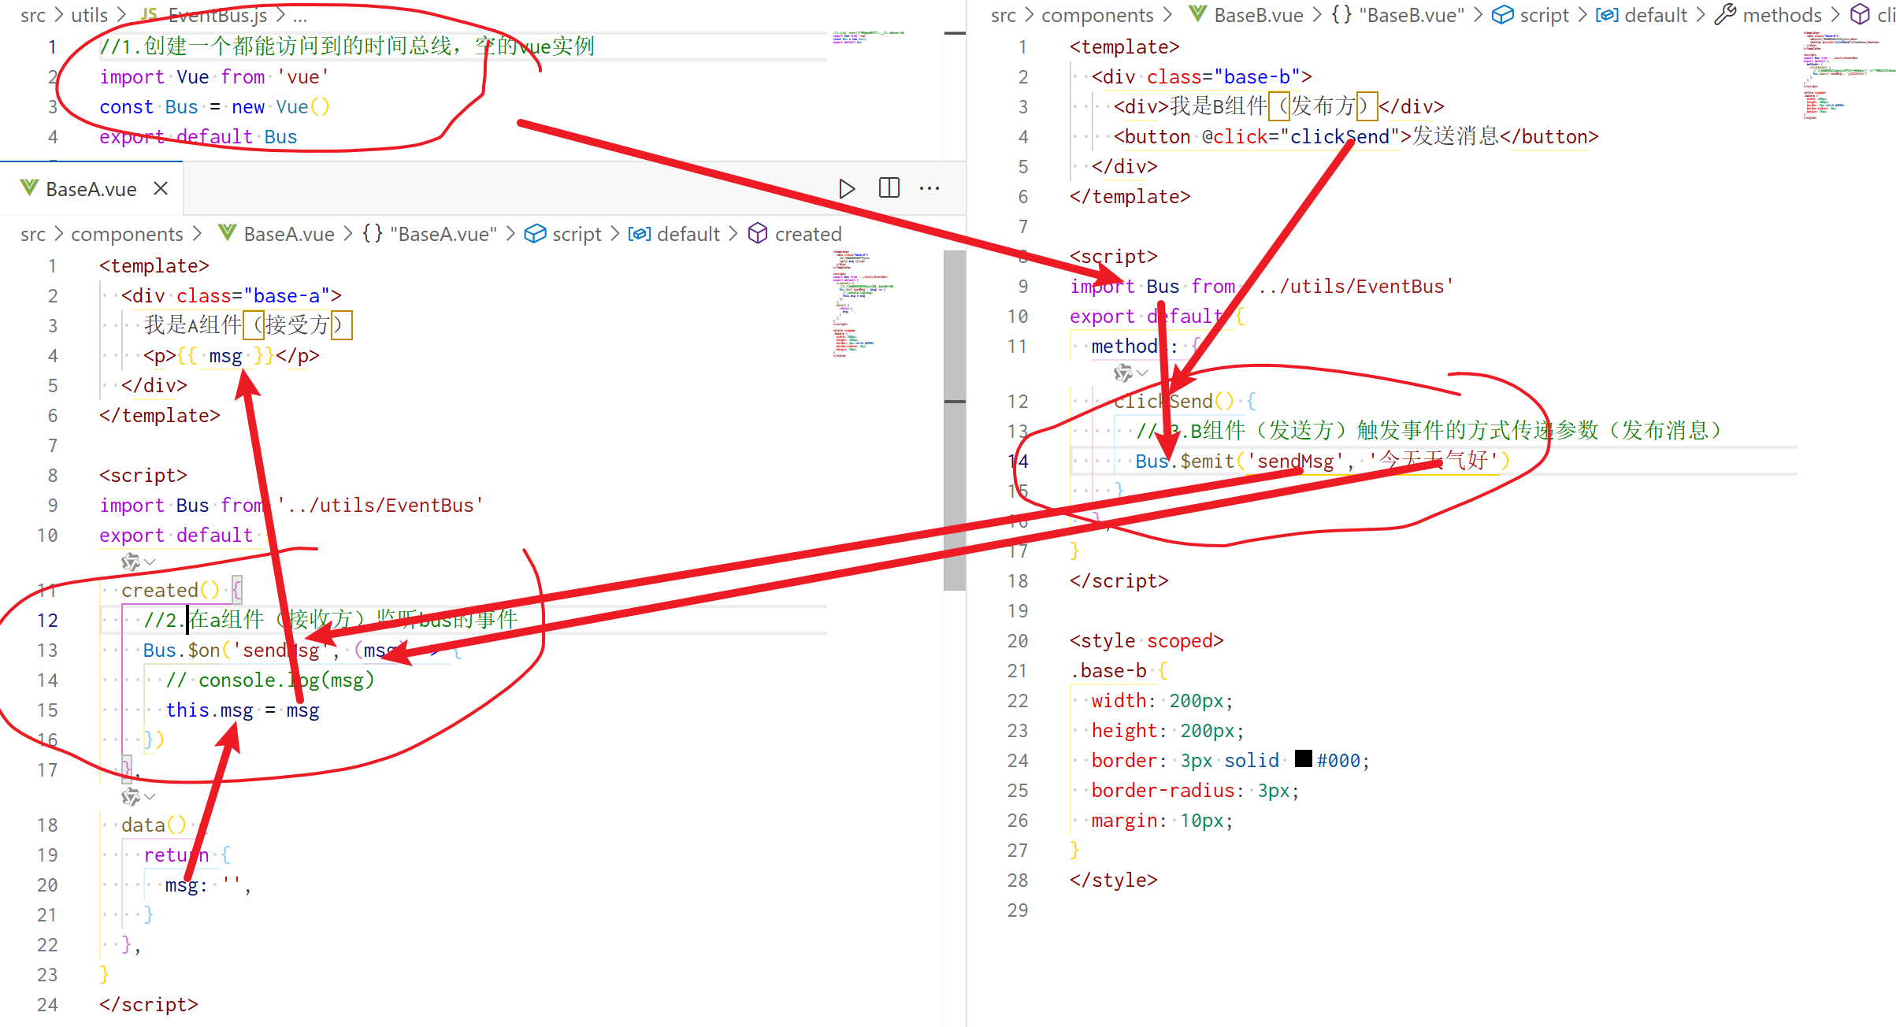The width and height of the screenshot is (1896, 1027).
Task: Click the Run play icon in editor toolbar
Action: pyautogui.click(x=847, y=189)
